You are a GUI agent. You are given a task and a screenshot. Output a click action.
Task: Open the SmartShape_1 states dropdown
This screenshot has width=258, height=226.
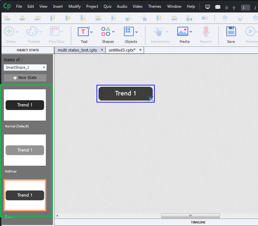[25, 67]
